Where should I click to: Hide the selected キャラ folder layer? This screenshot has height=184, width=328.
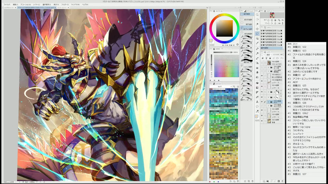tap(262, 102)
